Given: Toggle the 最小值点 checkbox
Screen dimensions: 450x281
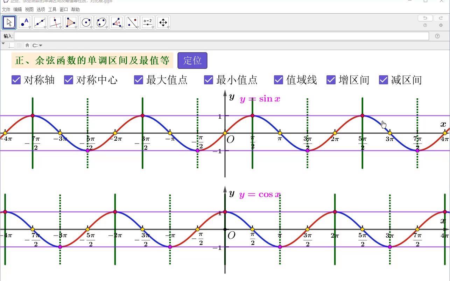Looking at the screenshot, I should coord(209,80).
